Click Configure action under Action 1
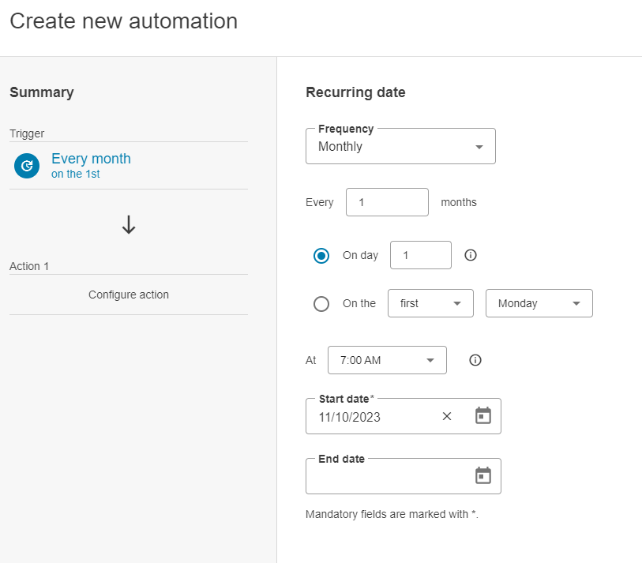The width and height of the screenshot is (642, 563). click(x=128, y=295)
